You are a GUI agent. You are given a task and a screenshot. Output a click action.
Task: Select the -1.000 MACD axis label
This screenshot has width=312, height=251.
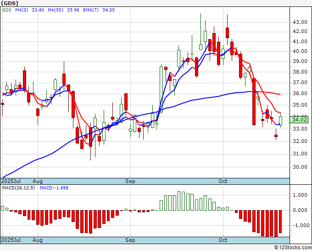pos(300,225)
